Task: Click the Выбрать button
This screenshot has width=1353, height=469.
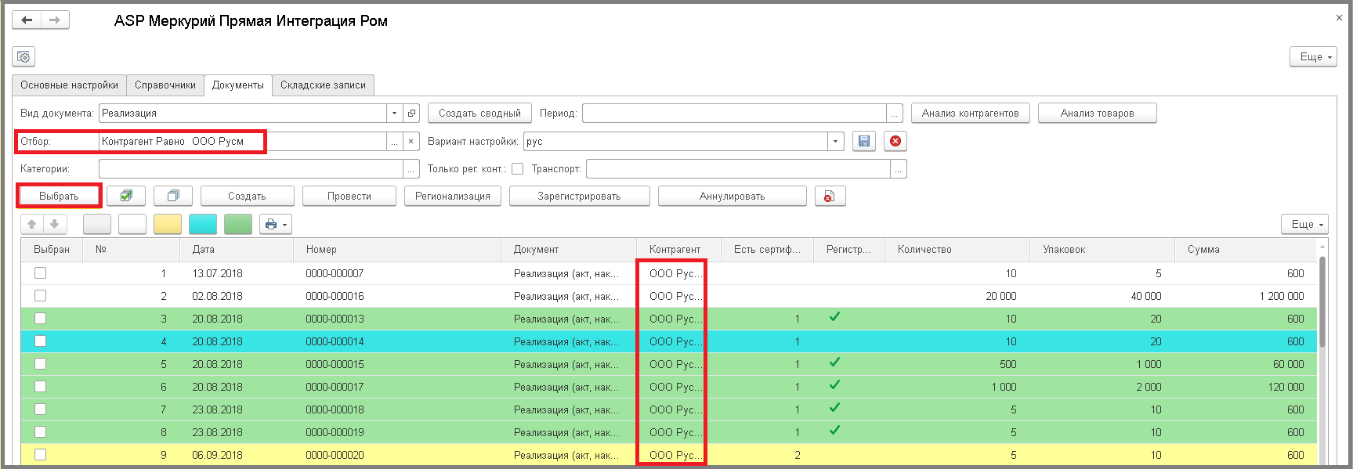Action: tap(59, 196)
